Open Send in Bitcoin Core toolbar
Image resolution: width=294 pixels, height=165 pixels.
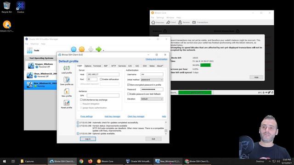tap(171, 22)
